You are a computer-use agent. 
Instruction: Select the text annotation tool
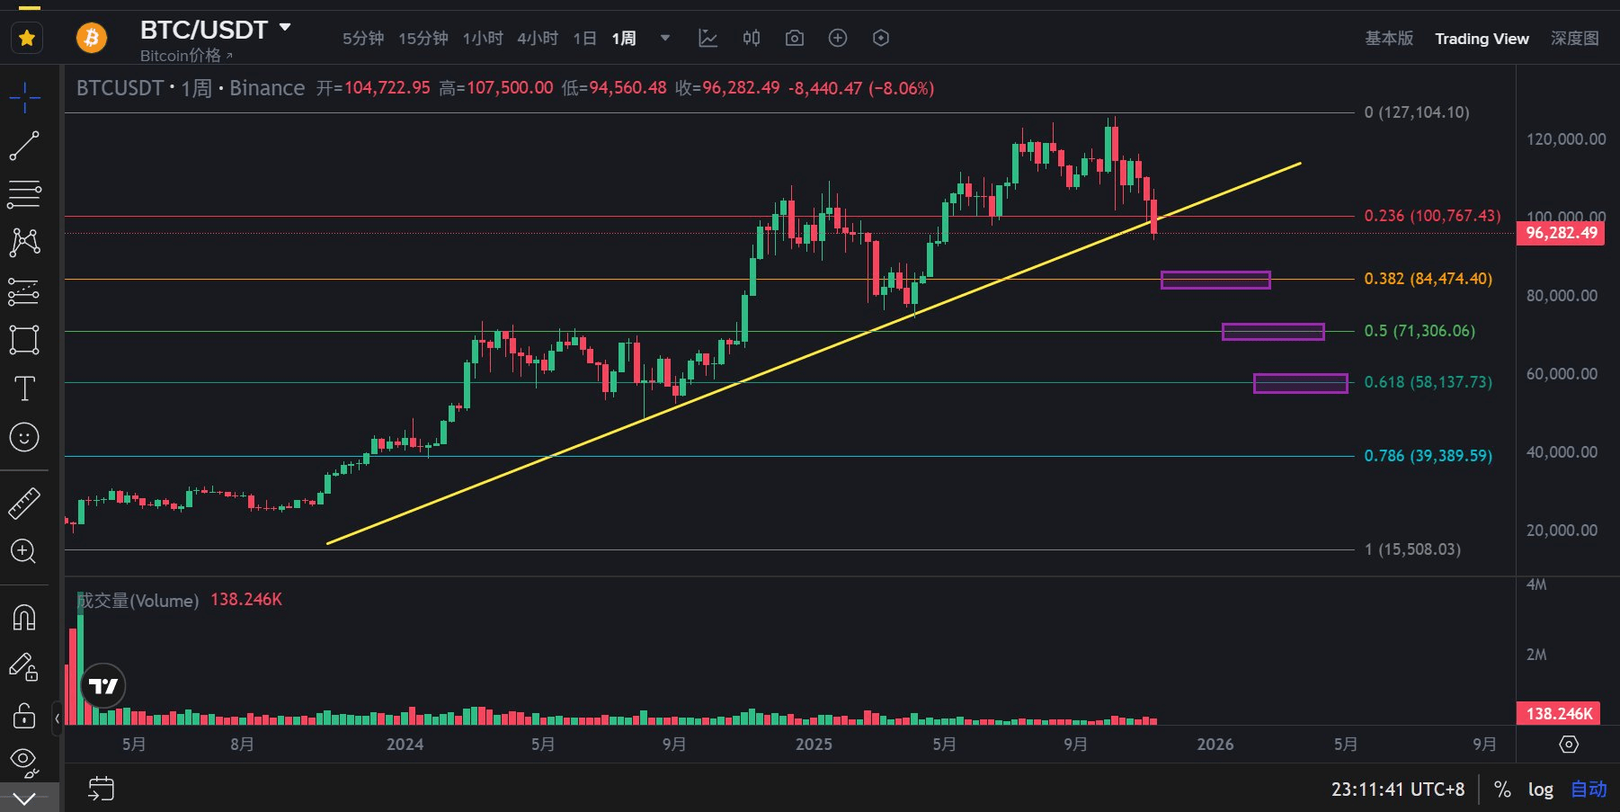(x=24, y=388)
